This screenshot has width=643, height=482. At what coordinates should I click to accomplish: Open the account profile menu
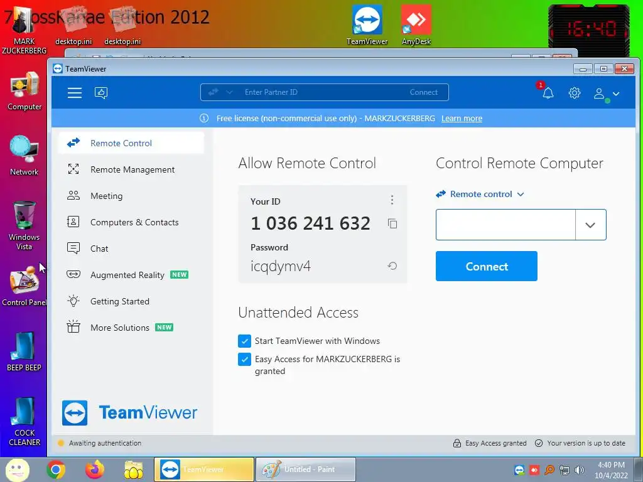[x=606, y=94]
